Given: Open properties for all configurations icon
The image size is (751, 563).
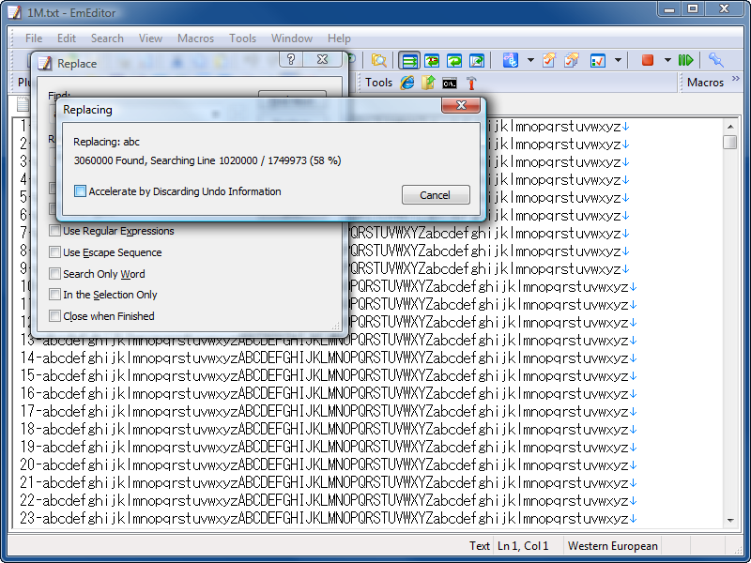Looking at the screenshot, I should pyautogui.click(x=572, y=60).
